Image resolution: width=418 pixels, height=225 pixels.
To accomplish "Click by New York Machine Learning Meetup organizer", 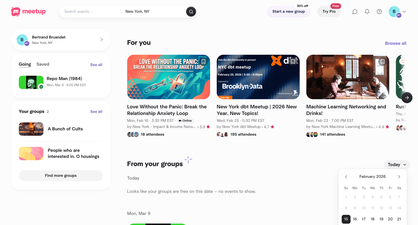I will 340,127.
